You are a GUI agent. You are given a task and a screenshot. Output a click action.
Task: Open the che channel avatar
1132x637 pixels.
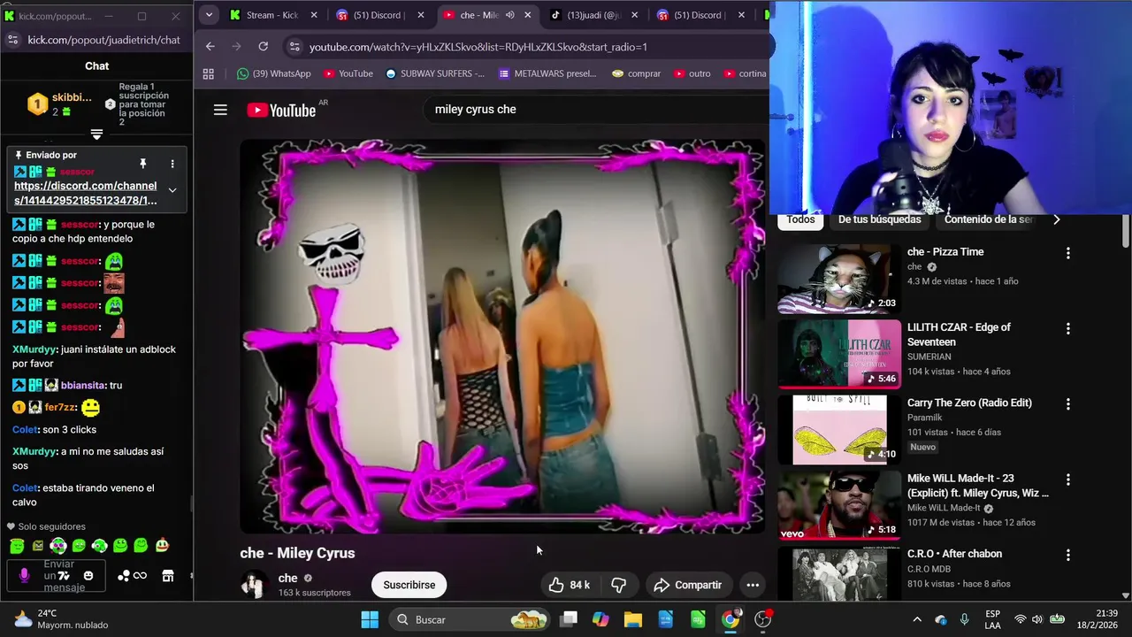(x=253, y=585)
